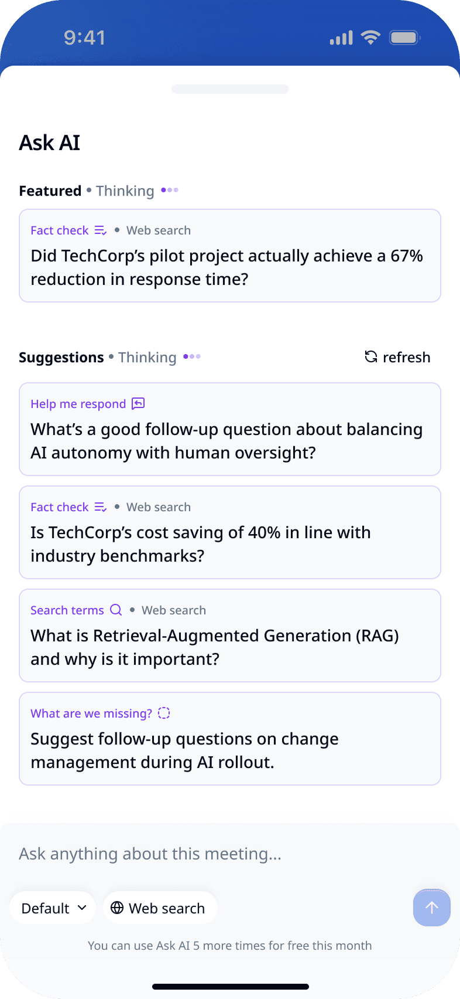Click the Fact check icon on the TechCorp cost saving card
Viewport: 460px width, 999px height.
pyautogui.click(x=99, y=507)
